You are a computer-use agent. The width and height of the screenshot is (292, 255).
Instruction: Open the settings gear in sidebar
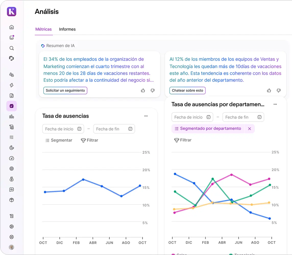tap(11, 226)
